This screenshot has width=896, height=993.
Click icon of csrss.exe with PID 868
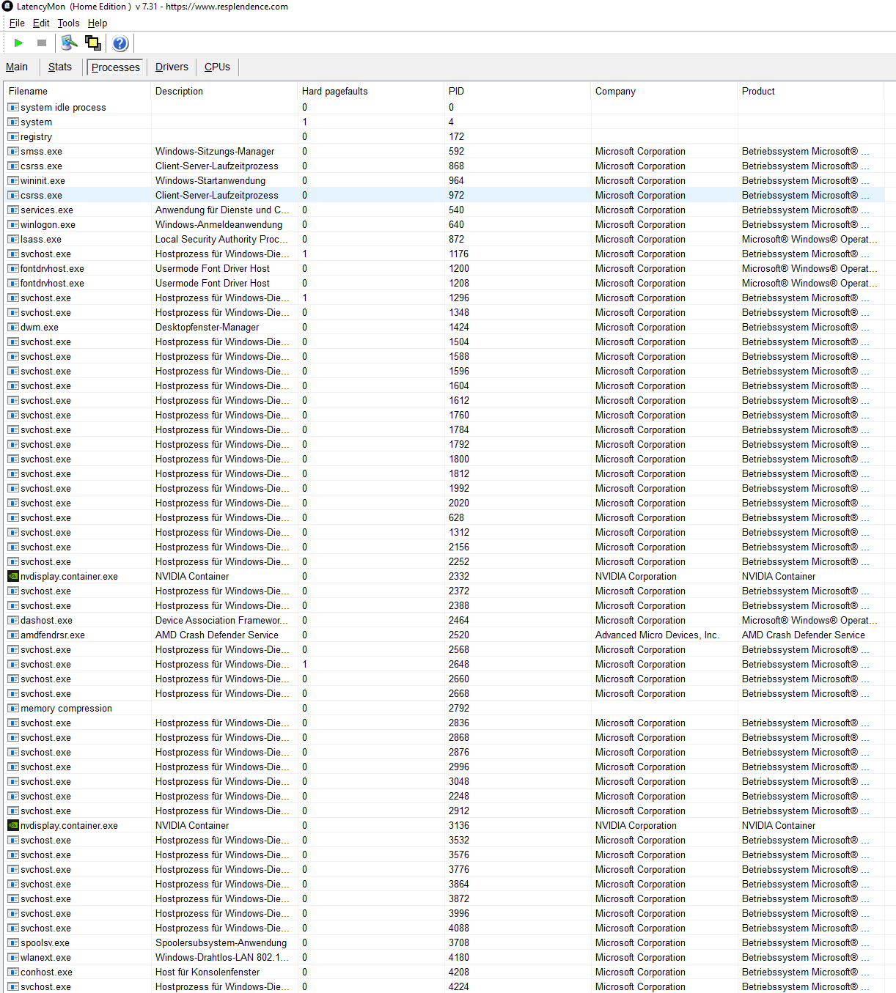coord(13,166)
